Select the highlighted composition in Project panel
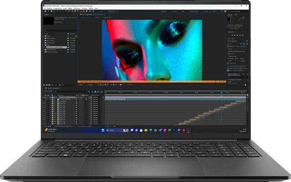 [55, 47]
